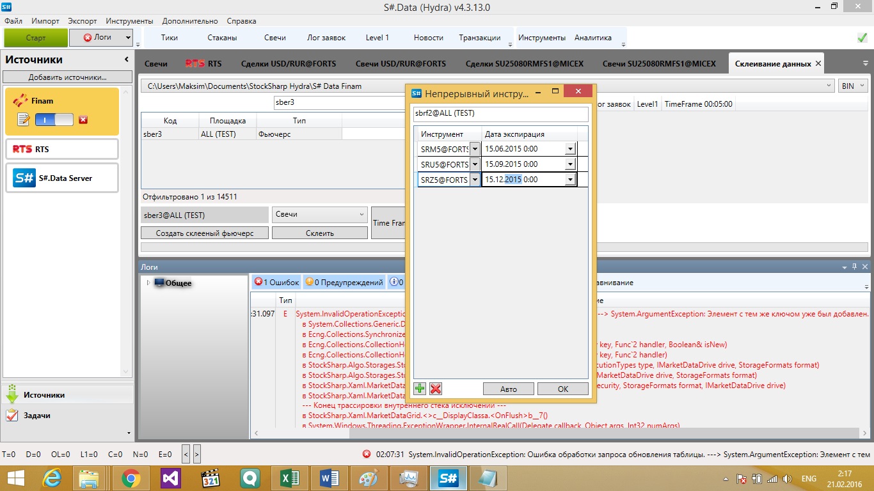This screenshot has height=491, width=874.
Task: Toggle the Finam source on/off switch
Action: (54, 120)
